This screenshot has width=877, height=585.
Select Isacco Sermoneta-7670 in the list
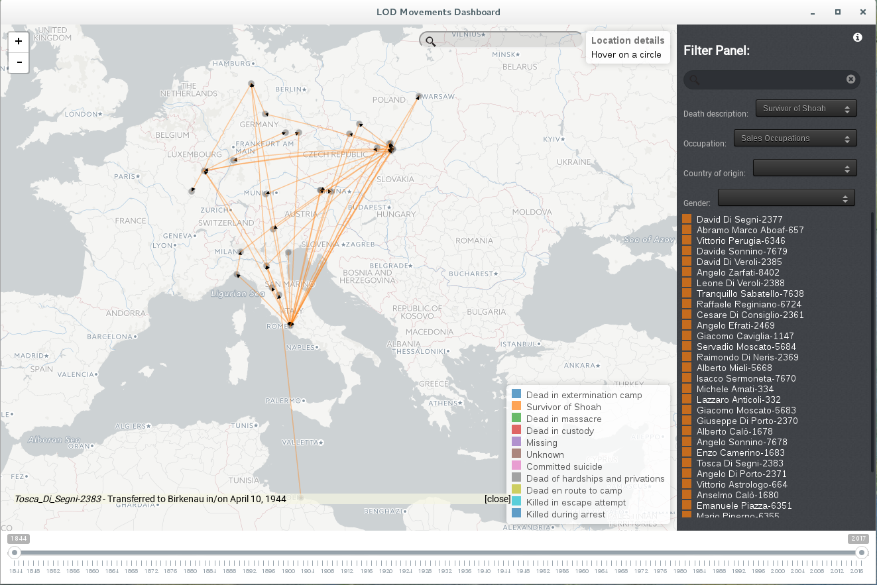pos(746,378)
